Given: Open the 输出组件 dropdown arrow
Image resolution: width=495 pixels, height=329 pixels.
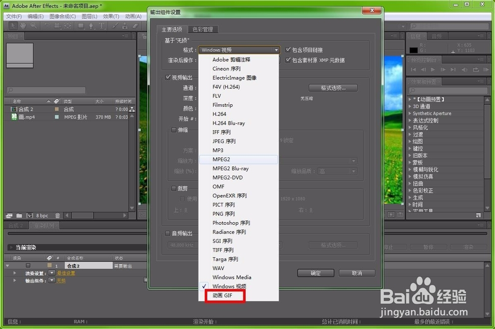Looking at the screenshot, I should click(52, 280).
